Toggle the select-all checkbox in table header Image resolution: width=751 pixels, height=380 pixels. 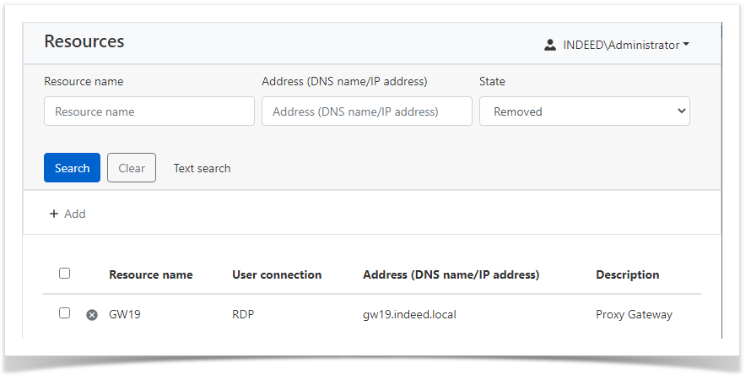click(65, 273)
